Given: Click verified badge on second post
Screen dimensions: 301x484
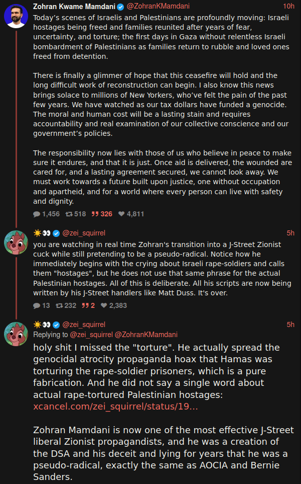Looking at the screenshot, I should tap(57, 233).
